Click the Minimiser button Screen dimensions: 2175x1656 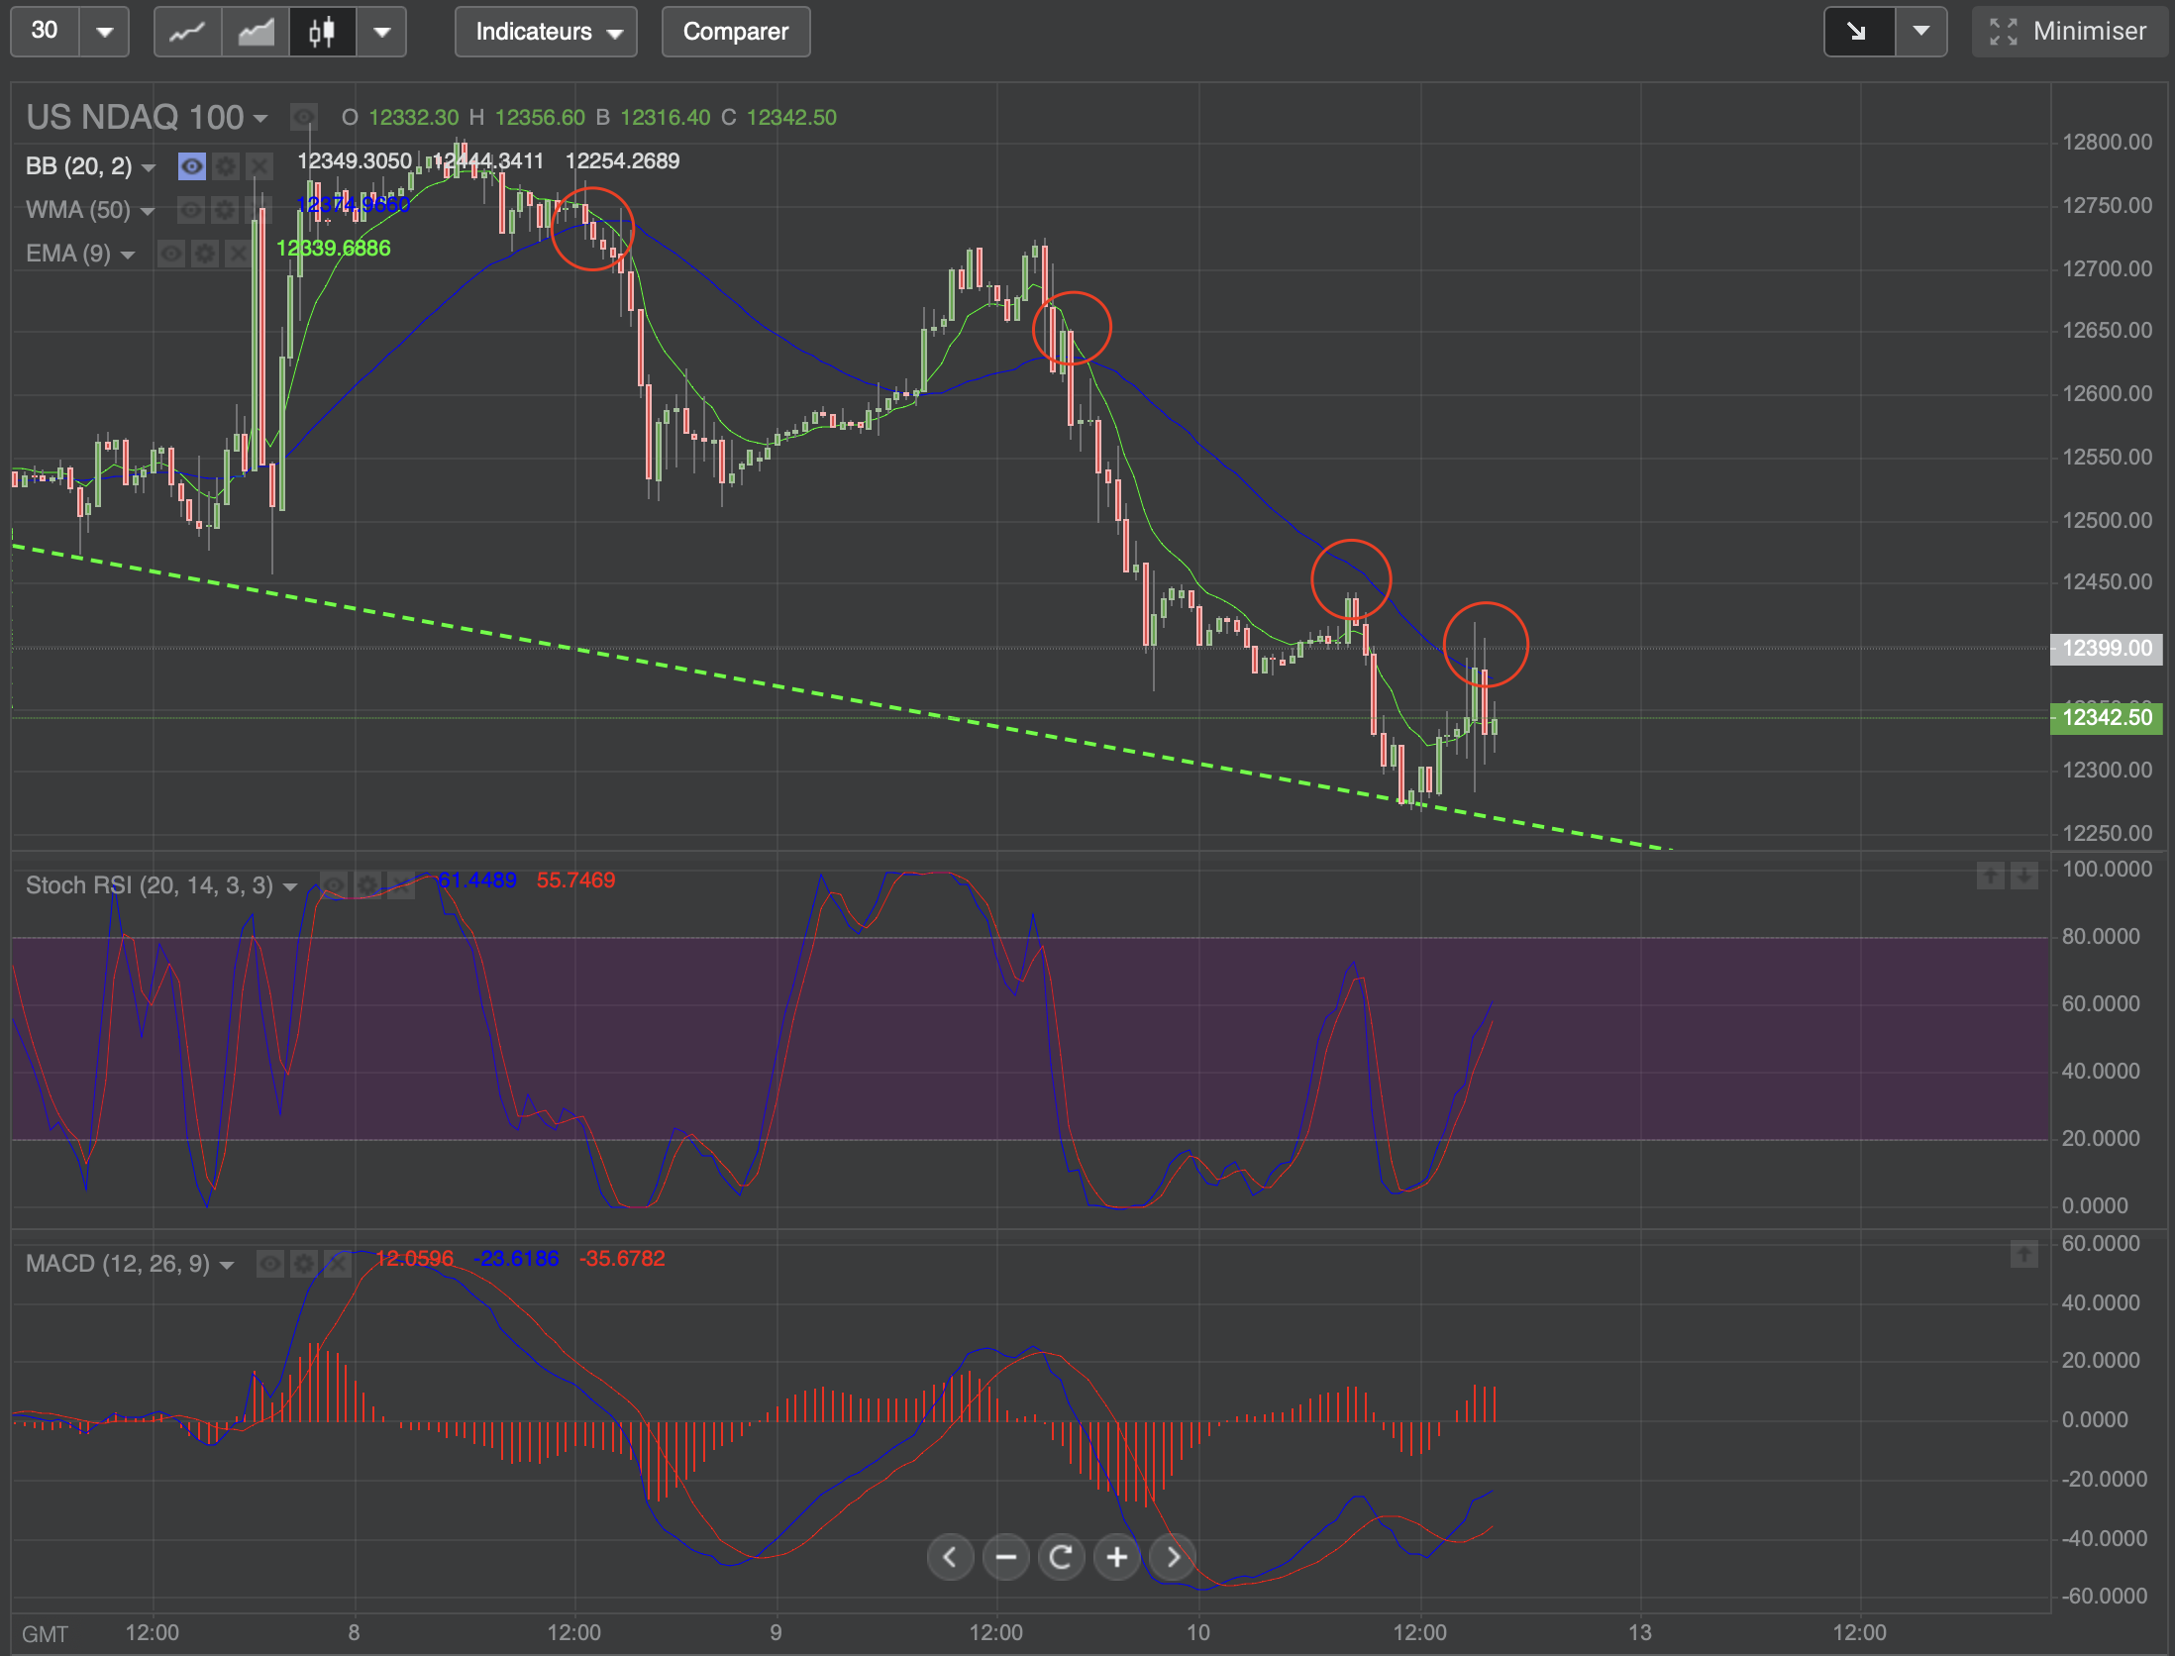pyautogui.click(x=2068, y=32)
